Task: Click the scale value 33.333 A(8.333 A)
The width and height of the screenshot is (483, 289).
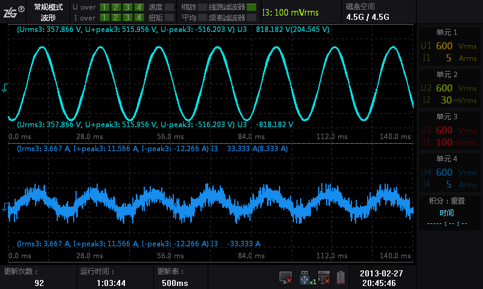Action: coord(257,149)
